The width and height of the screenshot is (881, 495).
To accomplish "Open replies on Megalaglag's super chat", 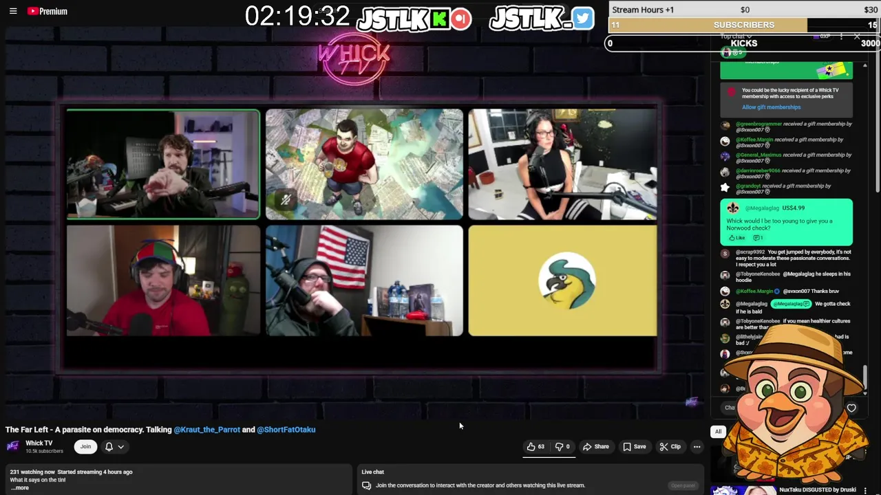I will point(758,238).
